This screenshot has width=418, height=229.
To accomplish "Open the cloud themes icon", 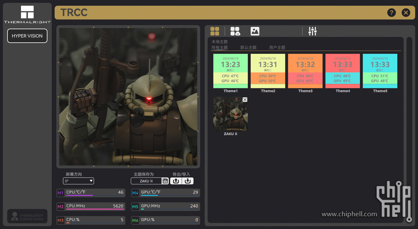I will [235, 31].
